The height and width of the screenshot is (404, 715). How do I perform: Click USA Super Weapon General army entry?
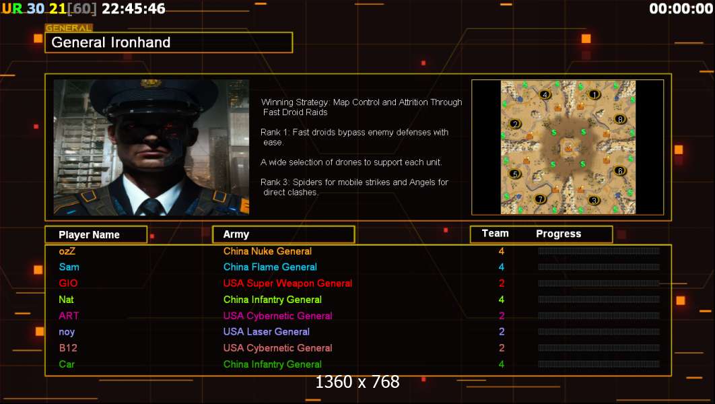(x=287, y=283)
